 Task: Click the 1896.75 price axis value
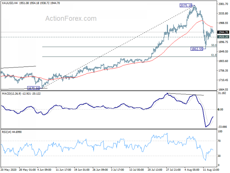point(223,42)
